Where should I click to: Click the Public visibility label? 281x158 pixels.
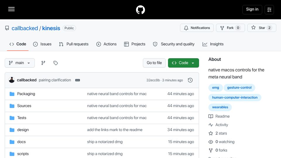[69, 28]
